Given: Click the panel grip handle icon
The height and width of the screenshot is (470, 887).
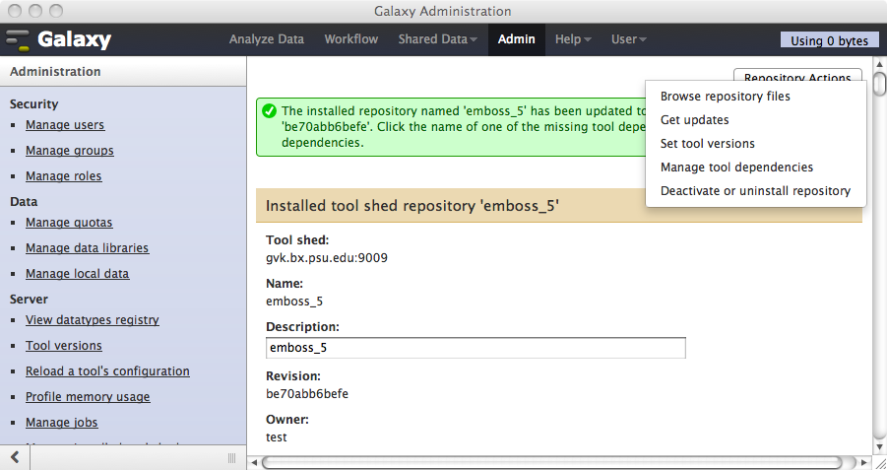Looking at the screenshot, I should tap(231, 458).
